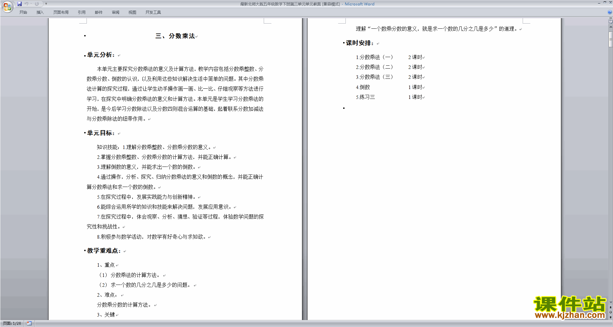The width and height of the screenshot is (613, 327).
Task: Click the vertical scrollbar thumb
Action: click(x=610, y=39)
